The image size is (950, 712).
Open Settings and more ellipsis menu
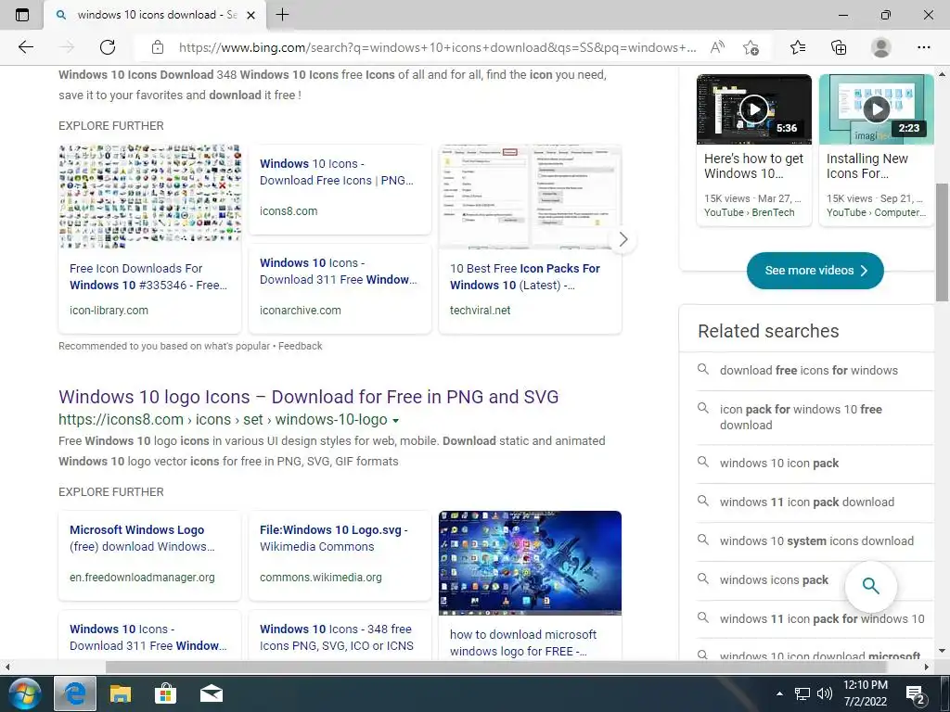coord(923,47)
